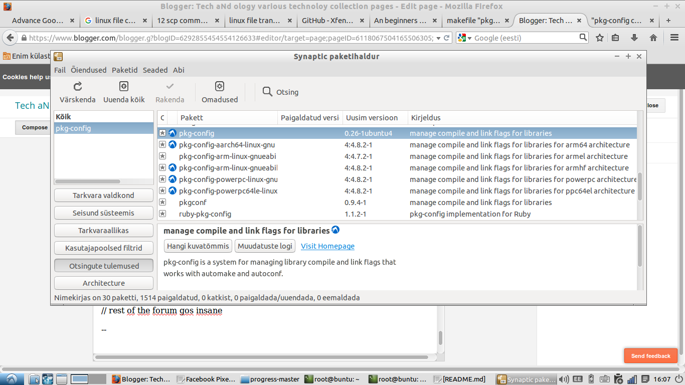Toggle mark box for selected pkg-config row
This screenshot has height=385, width=685.
[162, 133]
